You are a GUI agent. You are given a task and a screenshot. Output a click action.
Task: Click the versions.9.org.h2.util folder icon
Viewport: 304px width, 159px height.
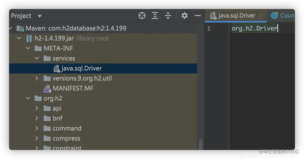pyautogui.click(x=47, y=78)
